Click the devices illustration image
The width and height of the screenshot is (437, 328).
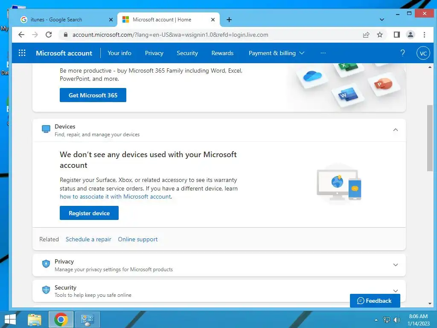[x=339, y=184]
